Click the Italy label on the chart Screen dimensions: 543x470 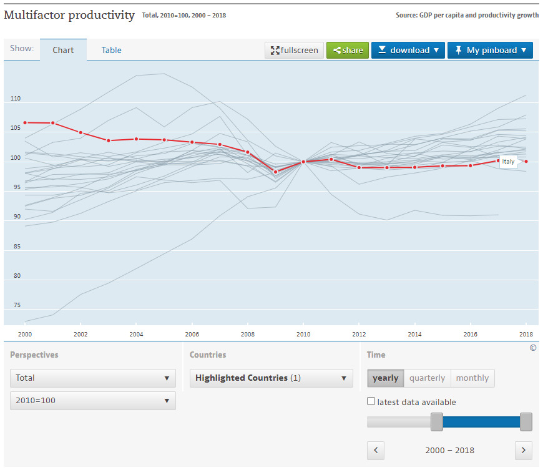(509, 162)
